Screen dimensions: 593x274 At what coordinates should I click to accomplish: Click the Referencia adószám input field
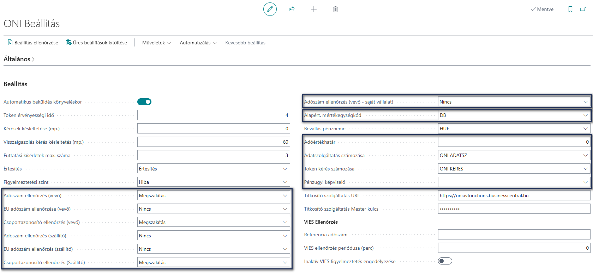click(x=514, y=235)
